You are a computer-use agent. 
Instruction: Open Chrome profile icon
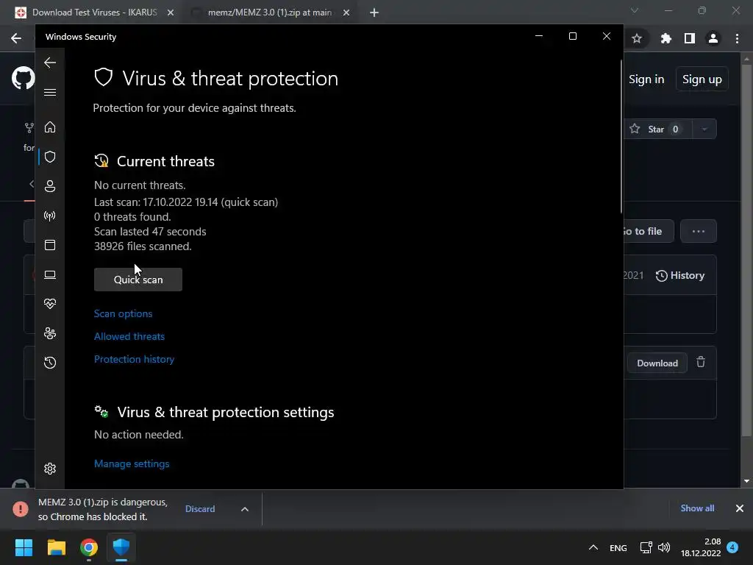pyautogui.click(x=713, y=38)
